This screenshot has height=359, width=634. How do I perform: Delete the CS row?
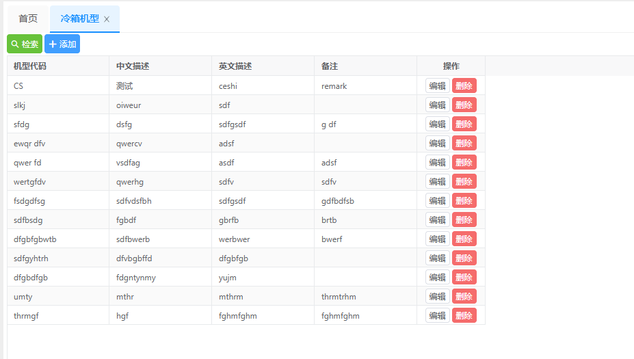click(464, 86)
